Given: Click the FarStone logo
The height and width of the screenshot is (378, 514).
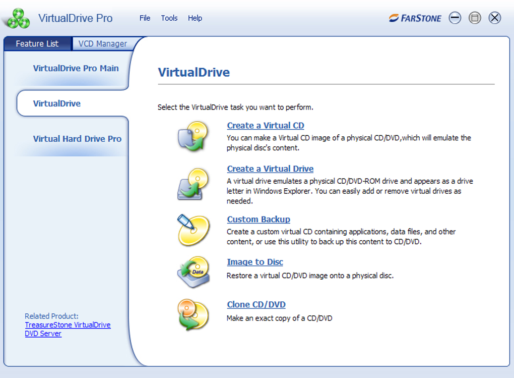Looking at the screenshot, I should click(415, 18).
